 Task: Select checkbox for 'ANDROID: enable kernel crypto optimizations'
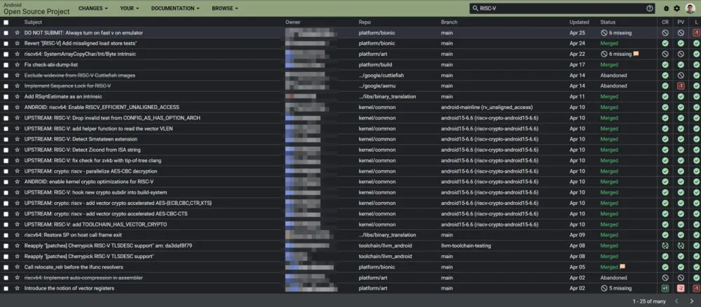point(6,182)
